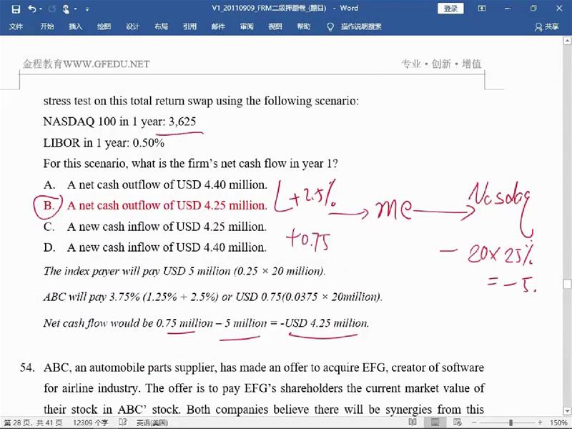This screenshot has height=429, width=572.
Task: Open ribbon display options icon
Action: [481, 9]
